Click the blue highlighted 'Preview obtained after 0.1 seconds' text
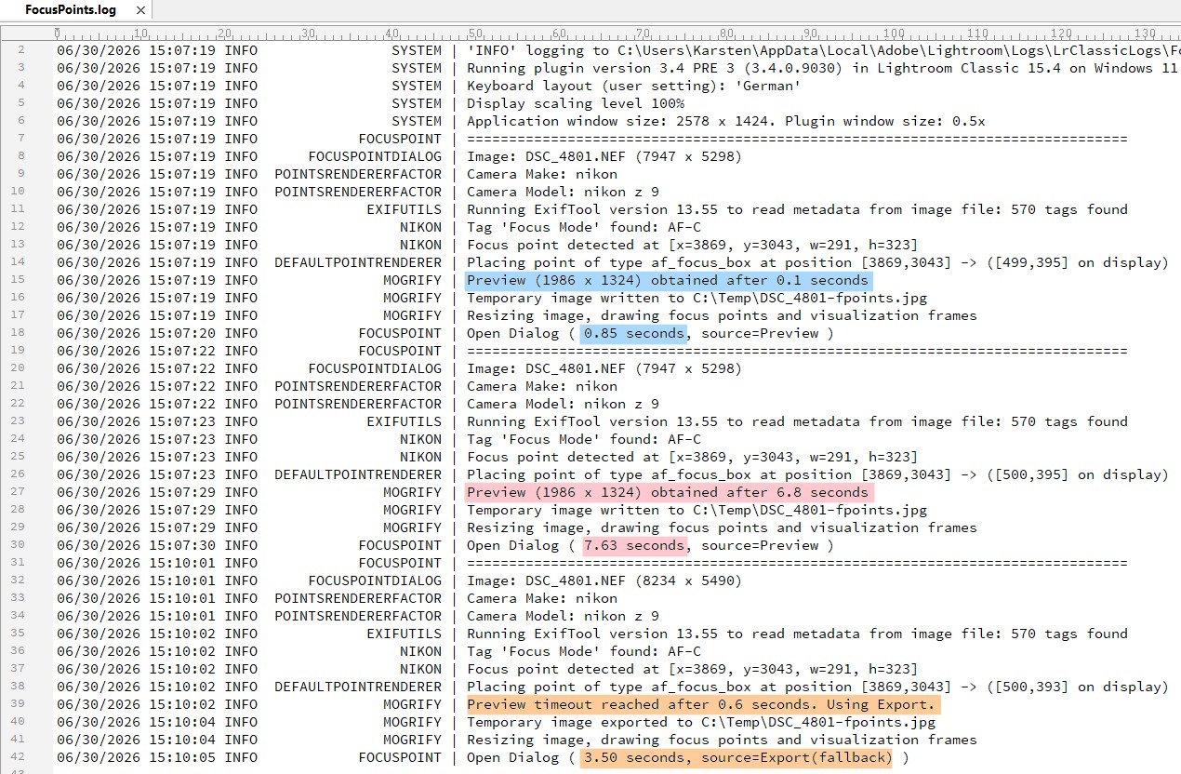Viewport: 1181px width, 774px height. pos(668,280)
